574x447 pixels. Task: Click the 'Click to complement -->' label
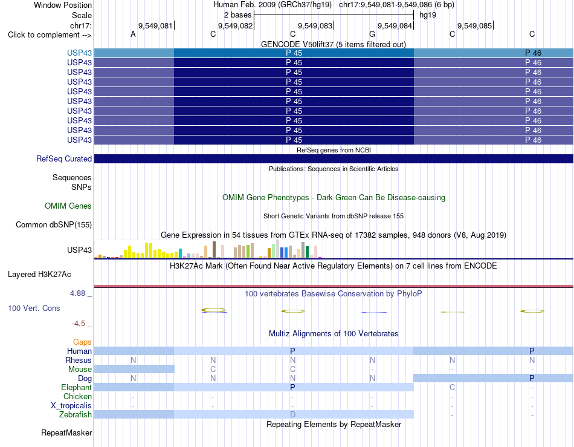coord(50,35)
